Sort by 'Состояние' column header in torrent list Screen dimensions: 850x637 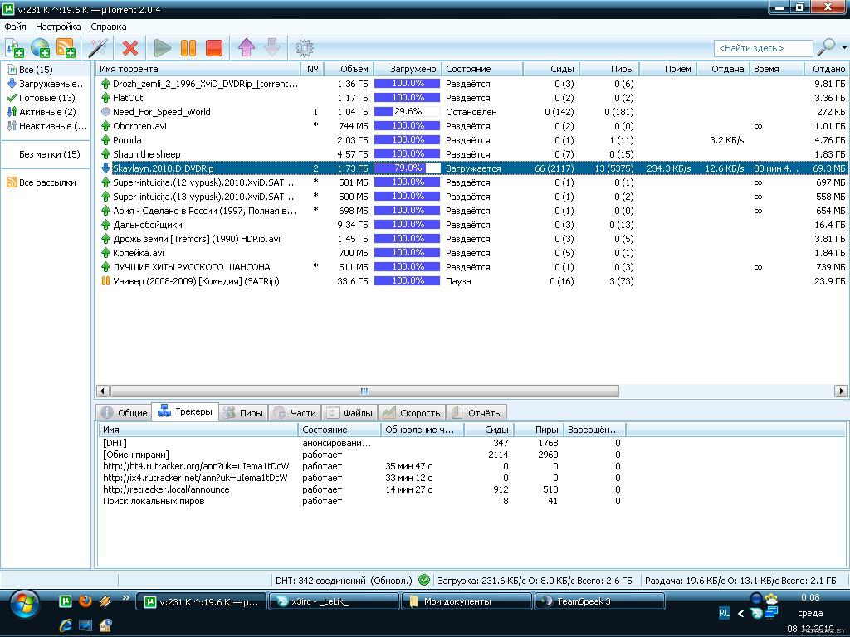coord(482,69)
